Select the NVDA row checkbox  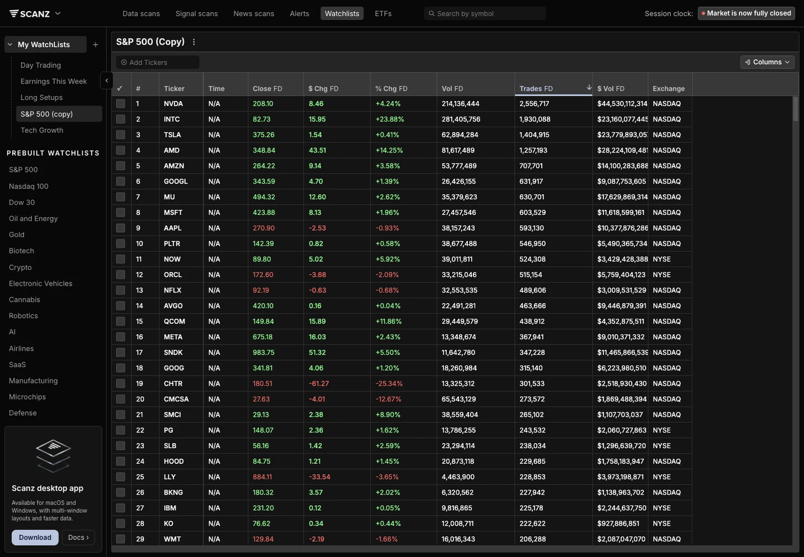[121, 104]
